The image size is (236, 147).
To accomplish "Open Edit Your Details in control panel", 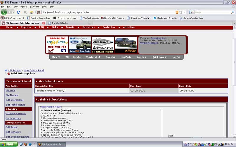I will coord(14,100).
